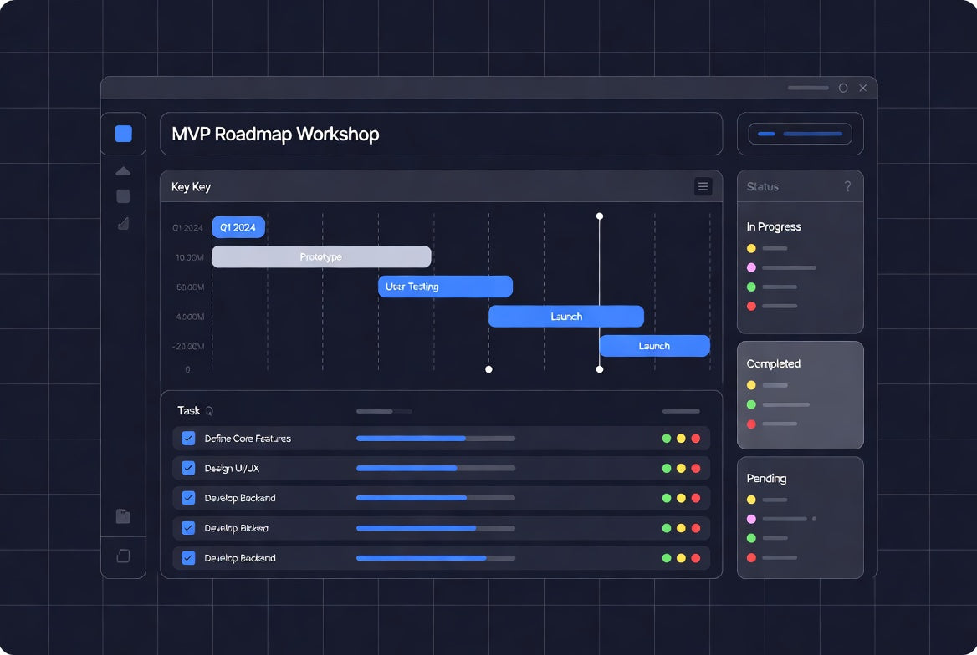977x655 pixels.
Task: Select the Pending section heading
Action: [x=766, y=478]
